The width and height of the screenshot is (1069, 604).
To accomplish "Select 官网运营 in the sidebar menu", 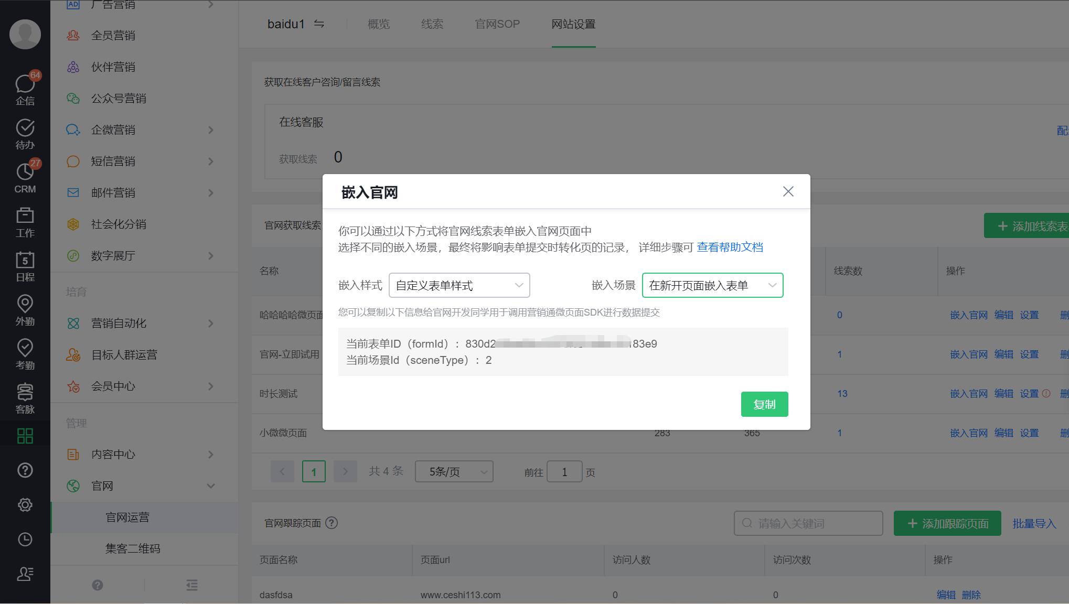I will 126,517.
